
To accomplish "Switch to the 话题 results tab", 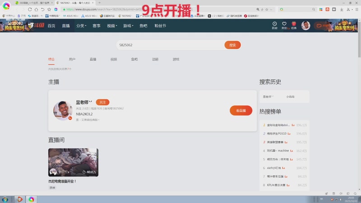I will (x=155, y=60).
